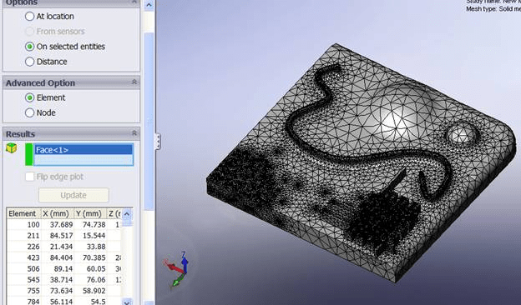Click the X value 21.434
Screen dimensions: 521x305
(x=61, y=247)
